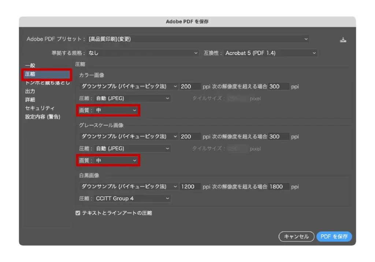The width and height of the screenshot is (375, 262).
Task: Switch to the 出力 settings section
Action: pyautogui.click(x=30, y=91)
